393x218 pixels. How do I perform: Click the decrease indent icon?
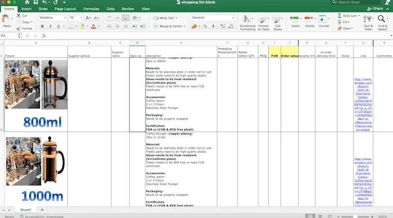click(135, 26)
